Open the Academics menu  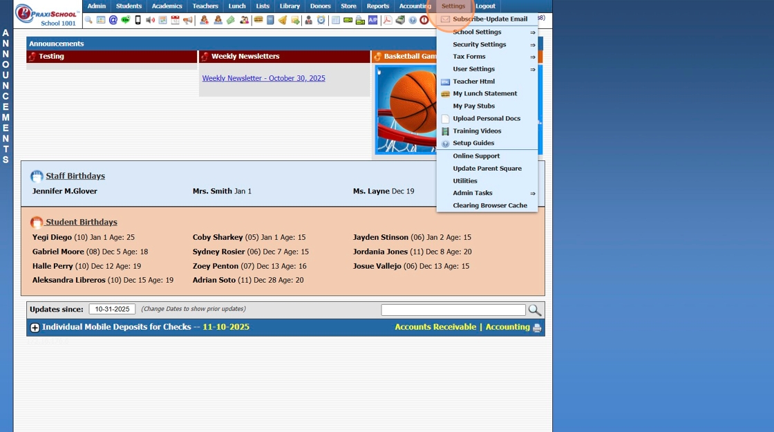tap(167, 6)
